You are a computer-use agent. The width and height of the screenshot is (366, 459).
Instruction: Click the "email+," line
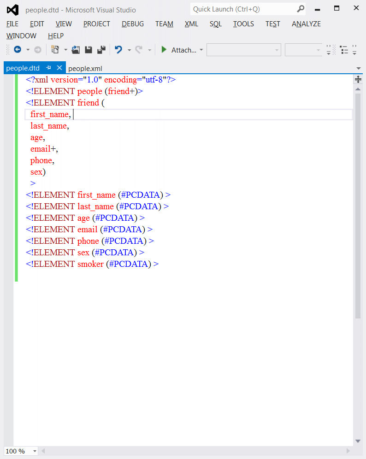44,149
